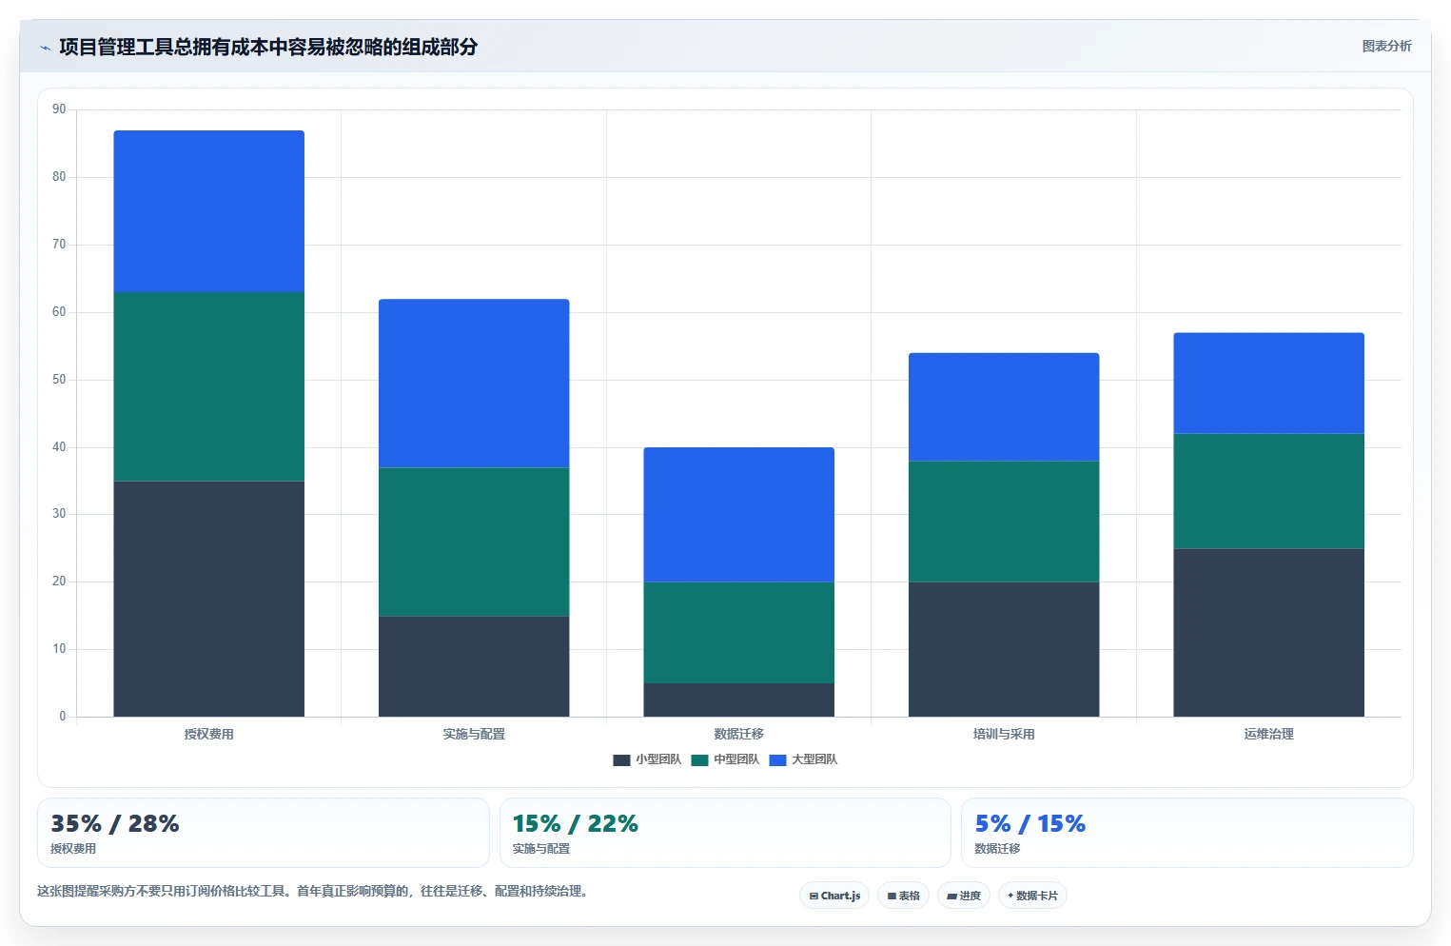Select the Chart.js tag chip
This screenshot has width=1451, height=946.
pyautogui.click(x=834, y=896)
